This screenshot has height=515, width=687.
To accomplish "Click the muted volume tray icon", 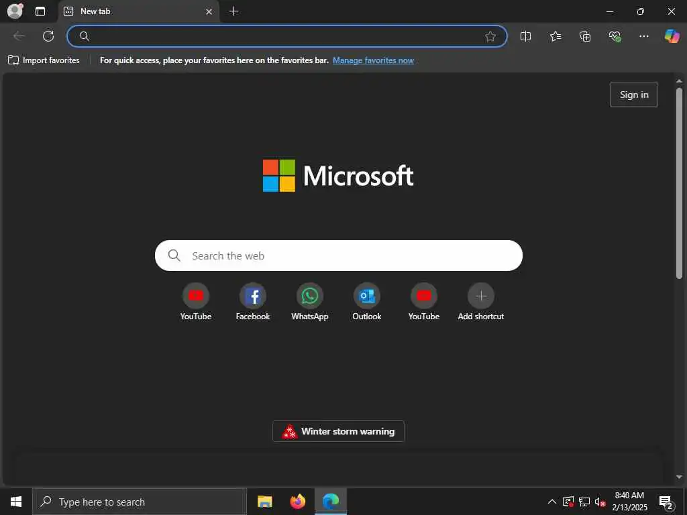I will point(600,502).
